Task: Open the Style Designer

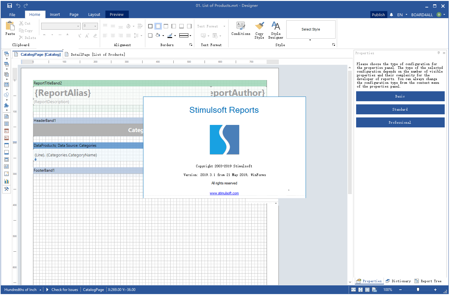Action: (276, 30)
